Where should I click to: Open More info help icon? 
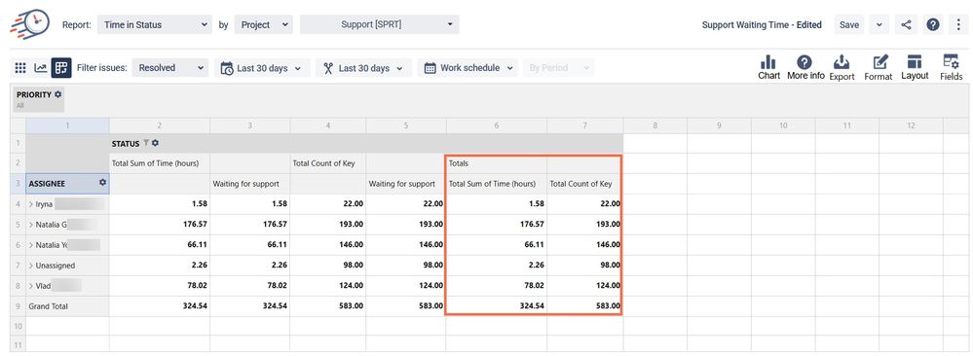805,68
